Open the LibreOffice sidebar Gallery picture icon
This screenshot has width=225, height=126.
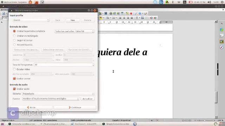pos(222,42)
